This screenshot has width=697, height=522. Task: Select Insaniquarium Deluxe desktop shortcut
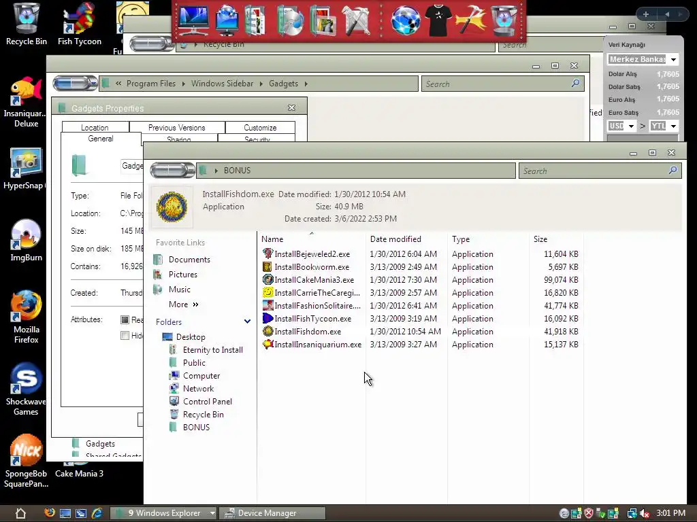coord(25,102)
